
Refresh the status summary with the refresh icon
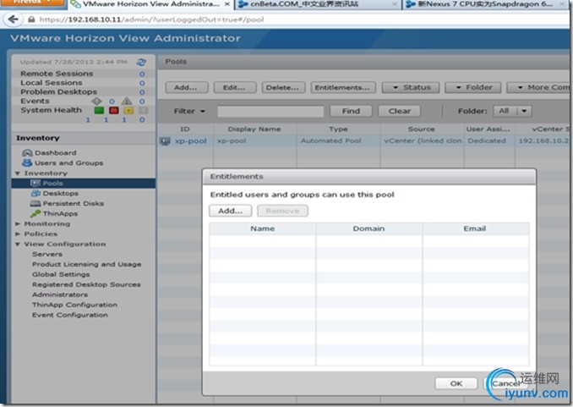pos(141,62)
